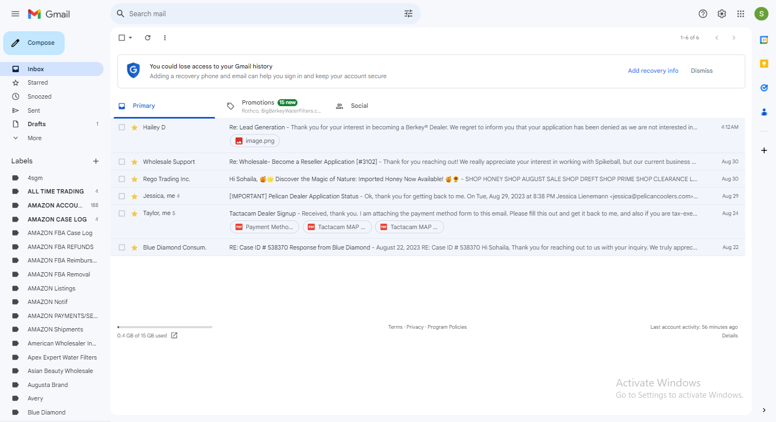
Task: Create a new label plus icon
Action: point(96,161)
